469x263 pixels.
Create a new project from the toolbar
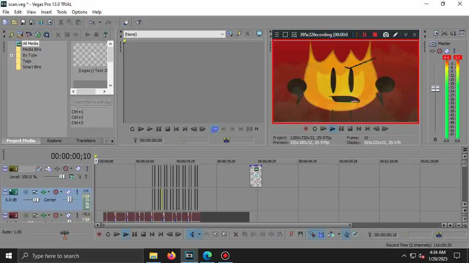5,22
